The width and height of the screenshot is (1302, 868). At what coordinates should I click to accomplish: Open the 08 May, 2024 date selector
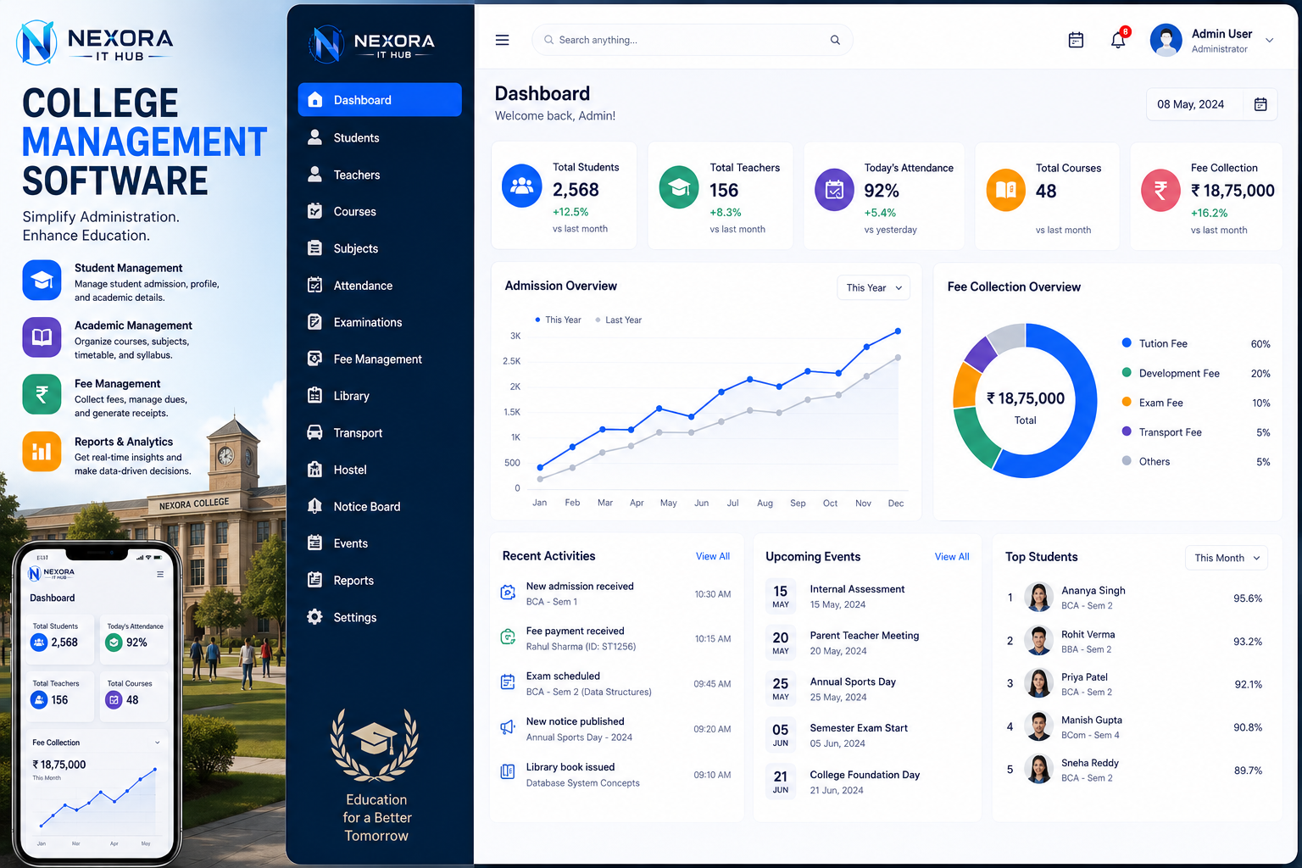[x=1211, y=104]
